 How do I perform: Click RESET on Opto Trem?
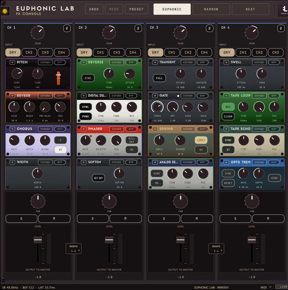pos(228,183)
